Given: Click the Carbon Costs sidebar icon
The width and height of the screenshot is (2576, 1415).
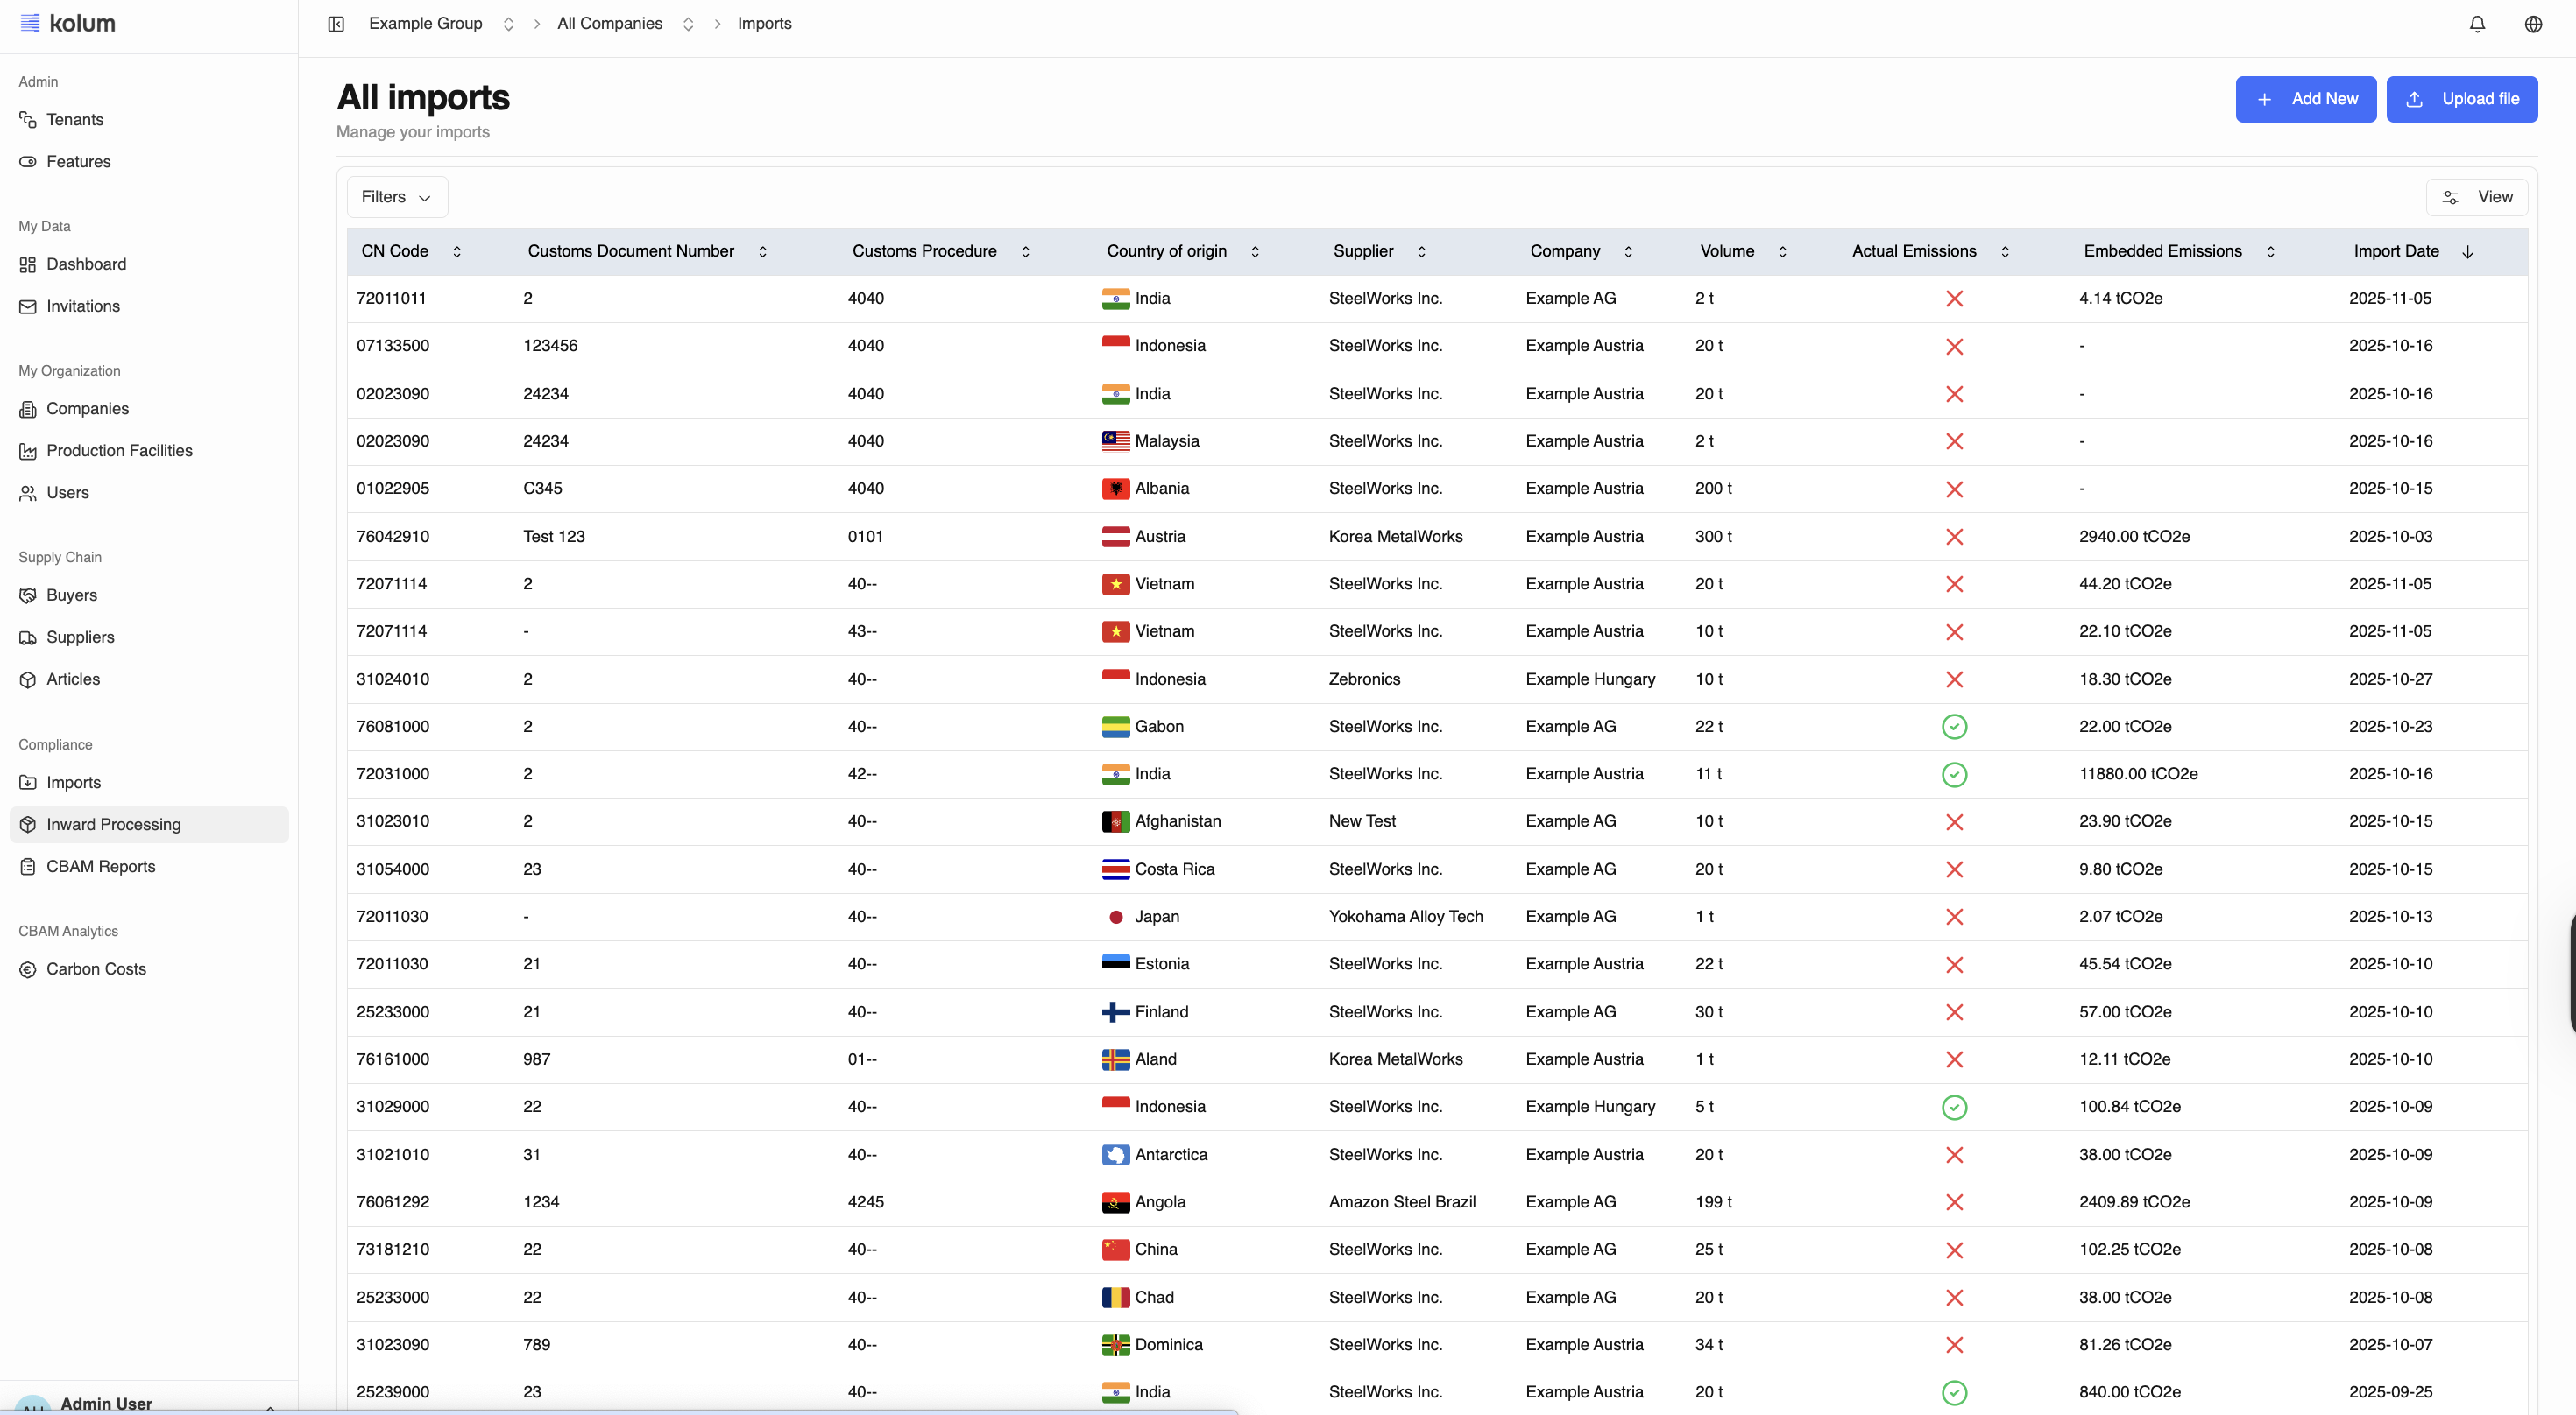Looking at the screenshot, I should [28, 969].
